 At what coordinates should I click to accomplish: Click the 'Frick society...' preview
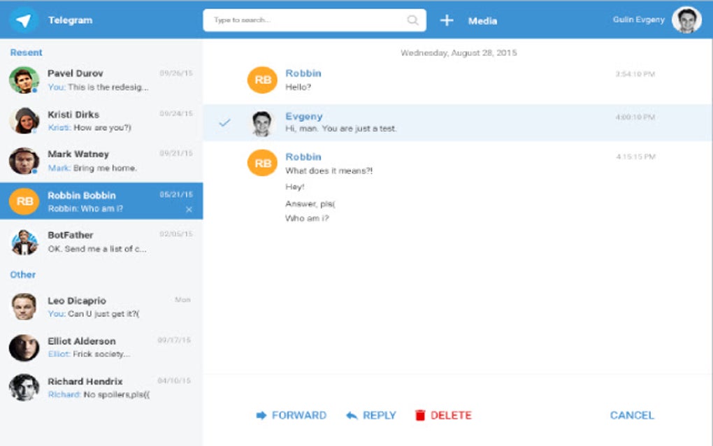pos(101,354)
